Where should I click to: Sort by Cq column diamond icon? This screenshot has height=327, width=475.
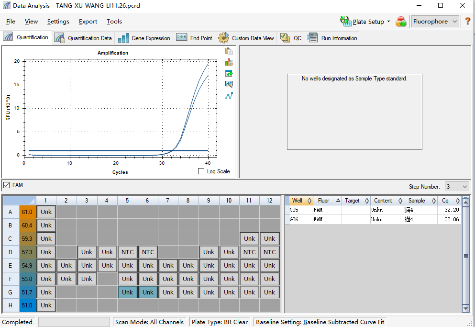[457, 201]
